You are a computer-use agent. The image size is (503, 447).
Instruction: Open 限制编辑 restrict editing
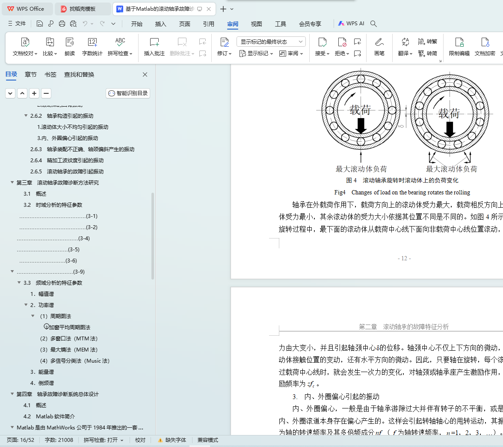tap(459, 47)
